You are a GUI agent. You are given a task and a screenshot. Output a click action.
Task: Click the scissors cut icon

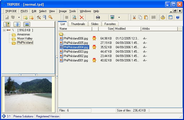pos(134,18)
